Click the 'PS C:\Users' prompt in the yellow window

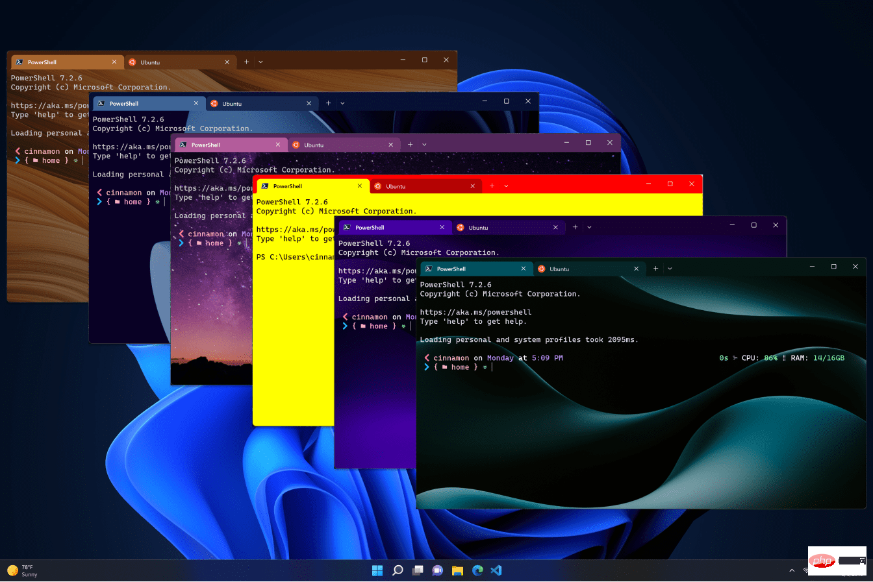click(295, 257)
